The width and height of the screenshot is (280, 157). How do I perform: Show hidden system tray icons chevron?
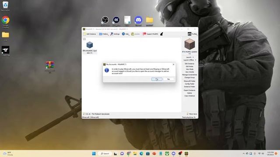tap(244, 154)
